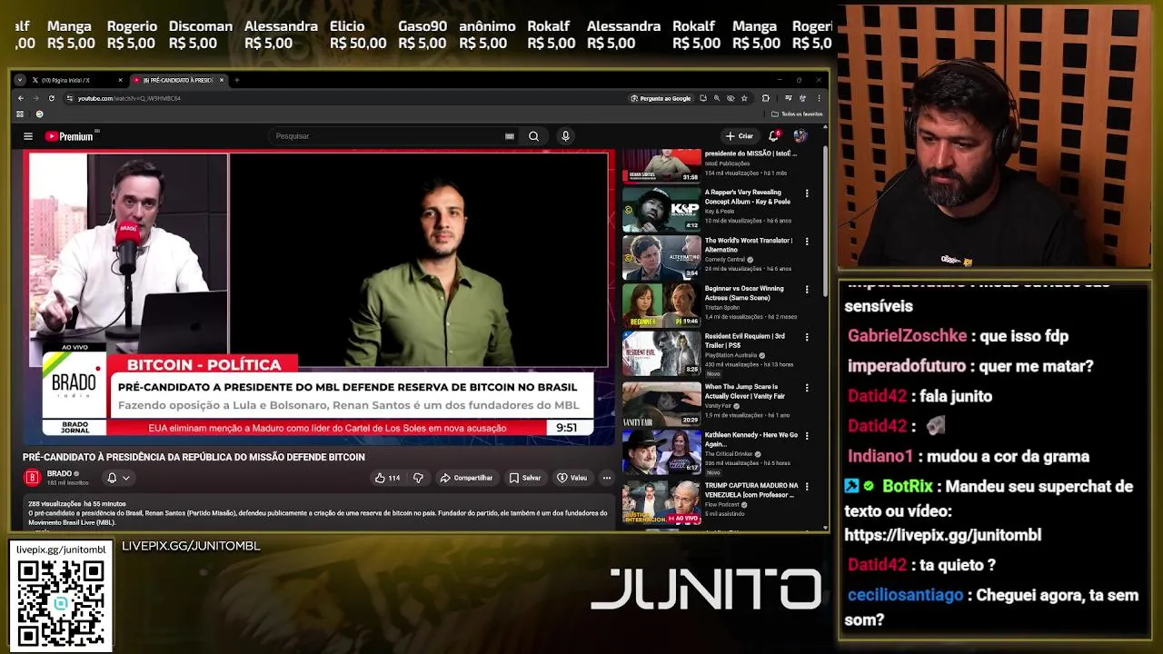
Task: Open YouTube notifications bell
Action: tap(774, 136)
